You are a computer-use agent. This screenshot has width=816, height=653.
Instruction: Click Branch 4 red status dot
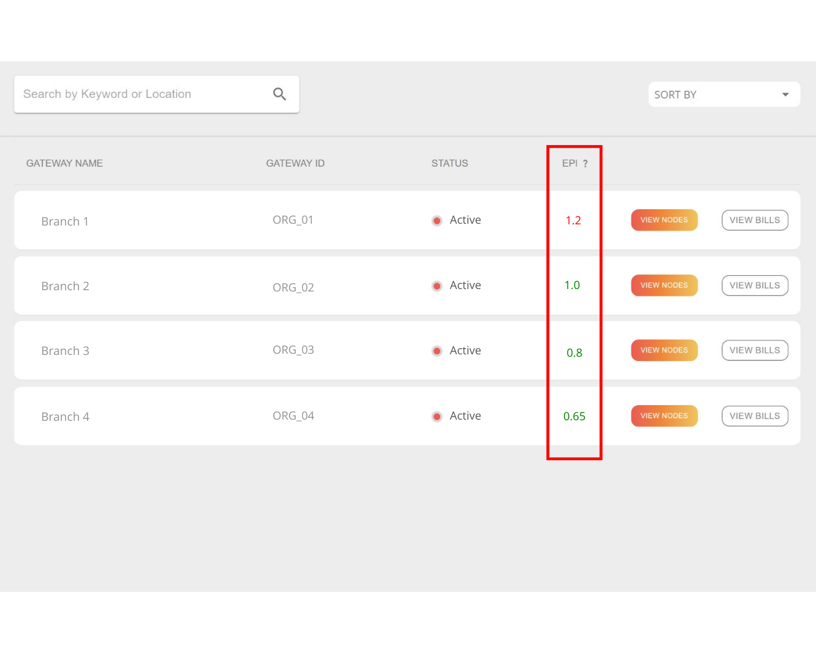(436, 417)
